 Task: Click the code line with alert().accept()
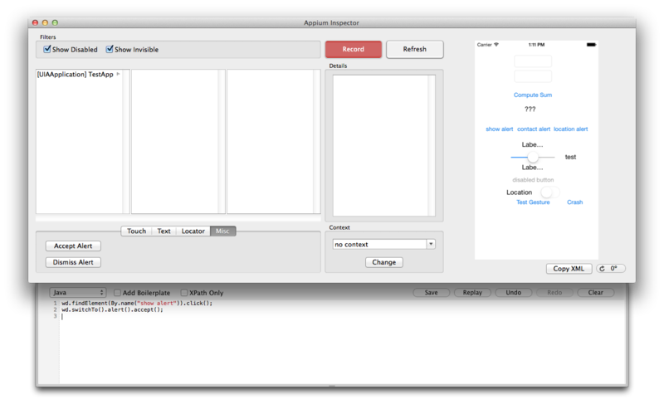click(x=112, y=309)
